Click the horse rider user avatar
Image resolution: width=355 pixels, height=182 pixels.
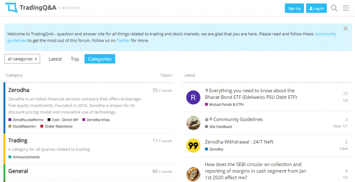[193, 123]
